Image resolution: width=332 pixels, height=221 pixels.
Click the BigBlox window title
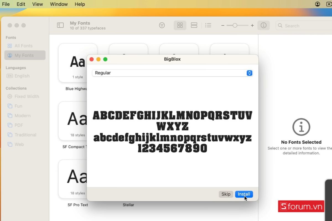tap(172, 59)
